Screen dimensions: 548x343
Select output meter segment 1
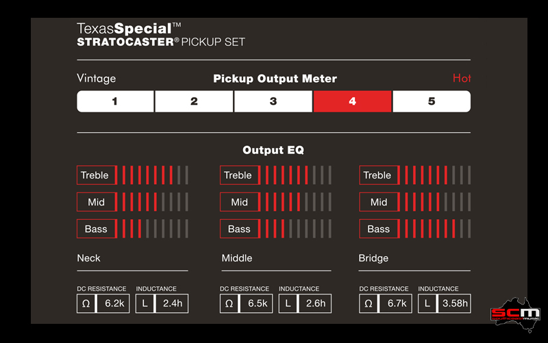[115, 101]
